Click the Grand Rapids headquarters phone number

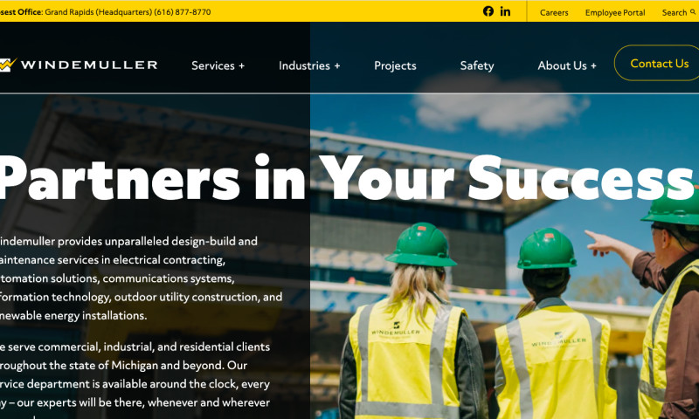tap(182, 12)
